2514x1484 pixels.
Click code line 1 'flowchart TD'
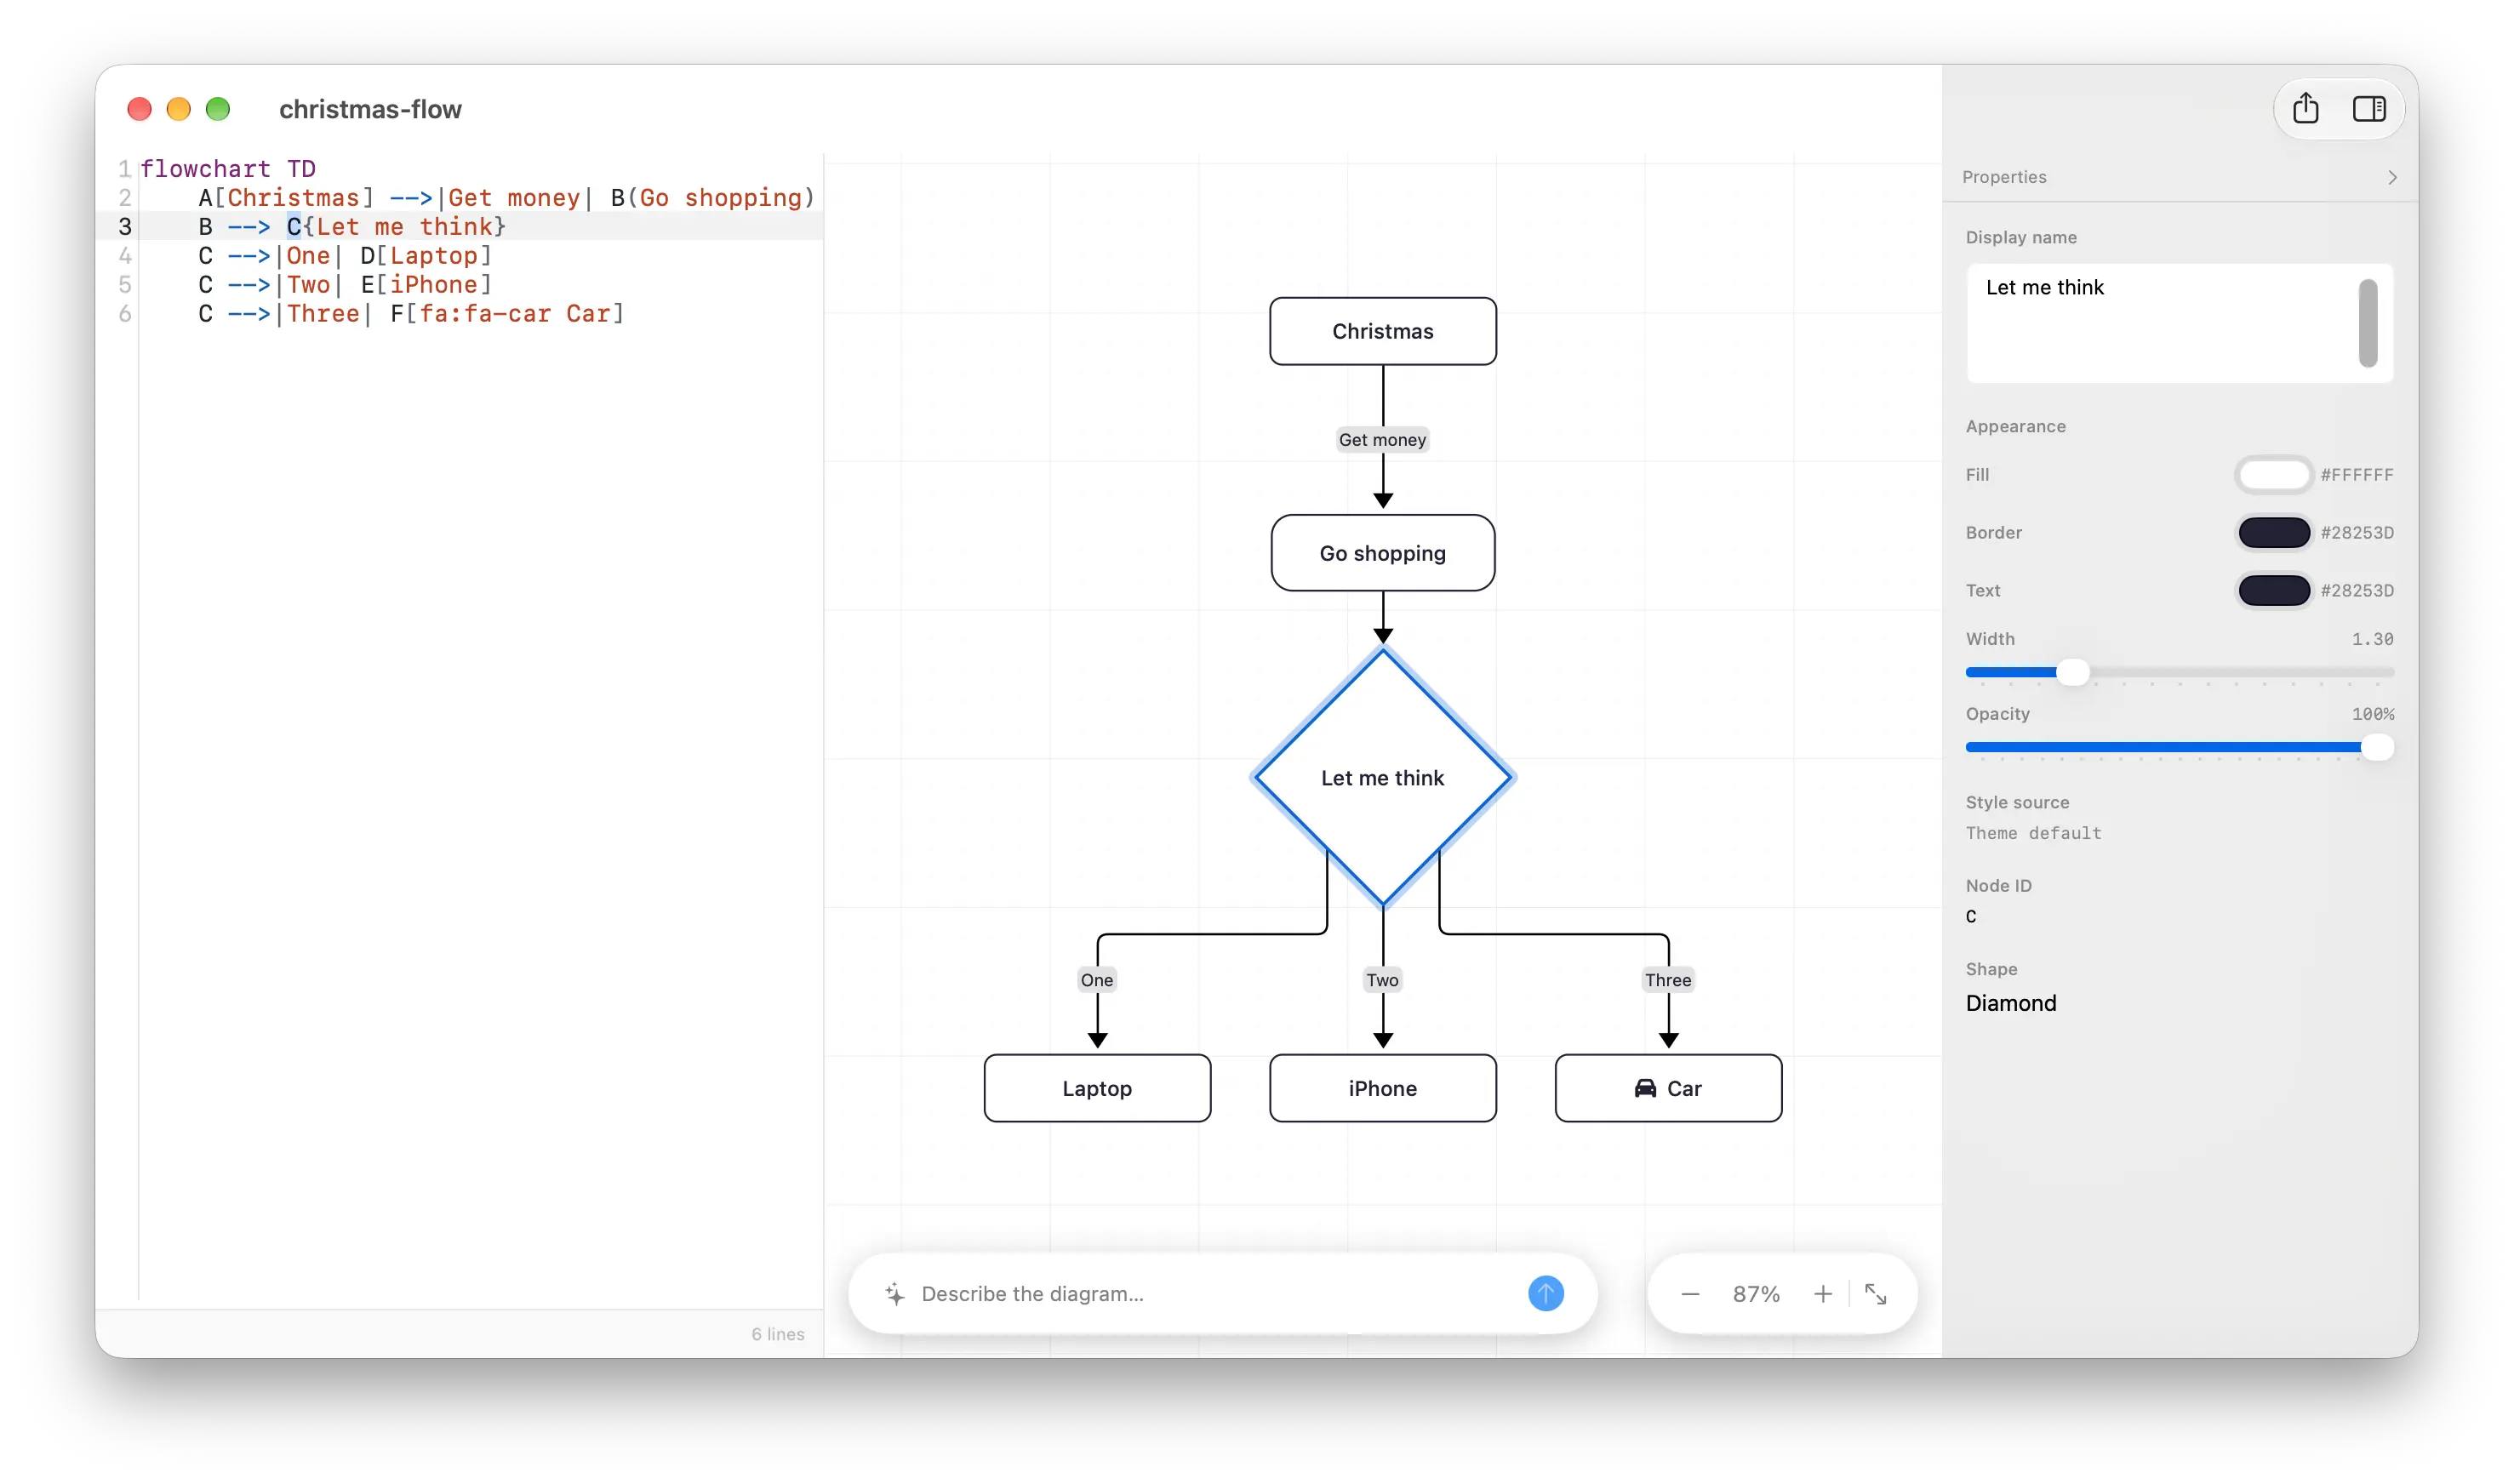(x=228, y=168)
